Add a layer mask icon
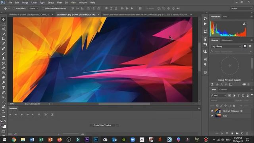 click(227, 133)
